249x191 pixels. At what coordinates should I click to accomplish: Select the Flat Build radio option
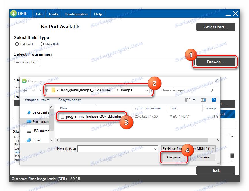tap(17, 44)
